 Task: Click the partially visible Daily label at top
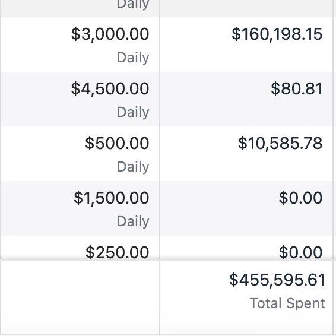click(x=133, y=5)
